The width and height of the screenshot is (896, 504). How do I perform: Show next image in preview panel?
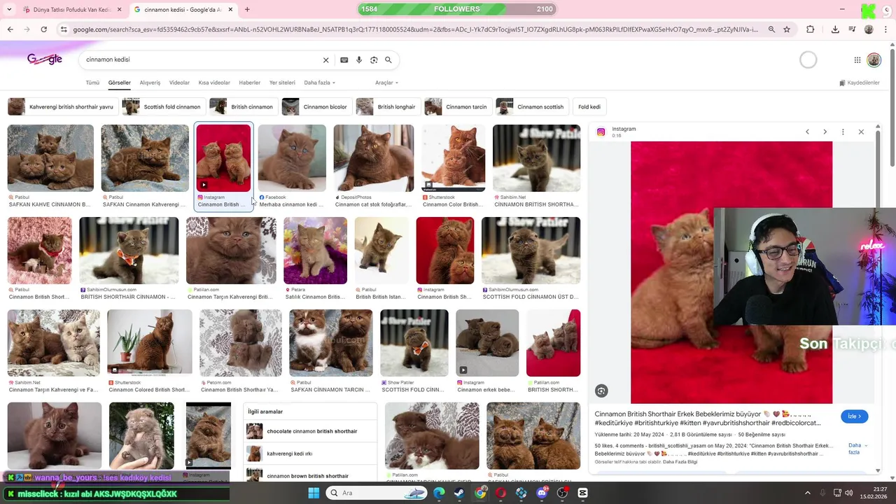coord(825,132)
